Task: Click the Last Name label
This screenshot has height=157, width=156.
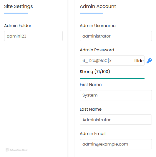Action: click(91, 109)
